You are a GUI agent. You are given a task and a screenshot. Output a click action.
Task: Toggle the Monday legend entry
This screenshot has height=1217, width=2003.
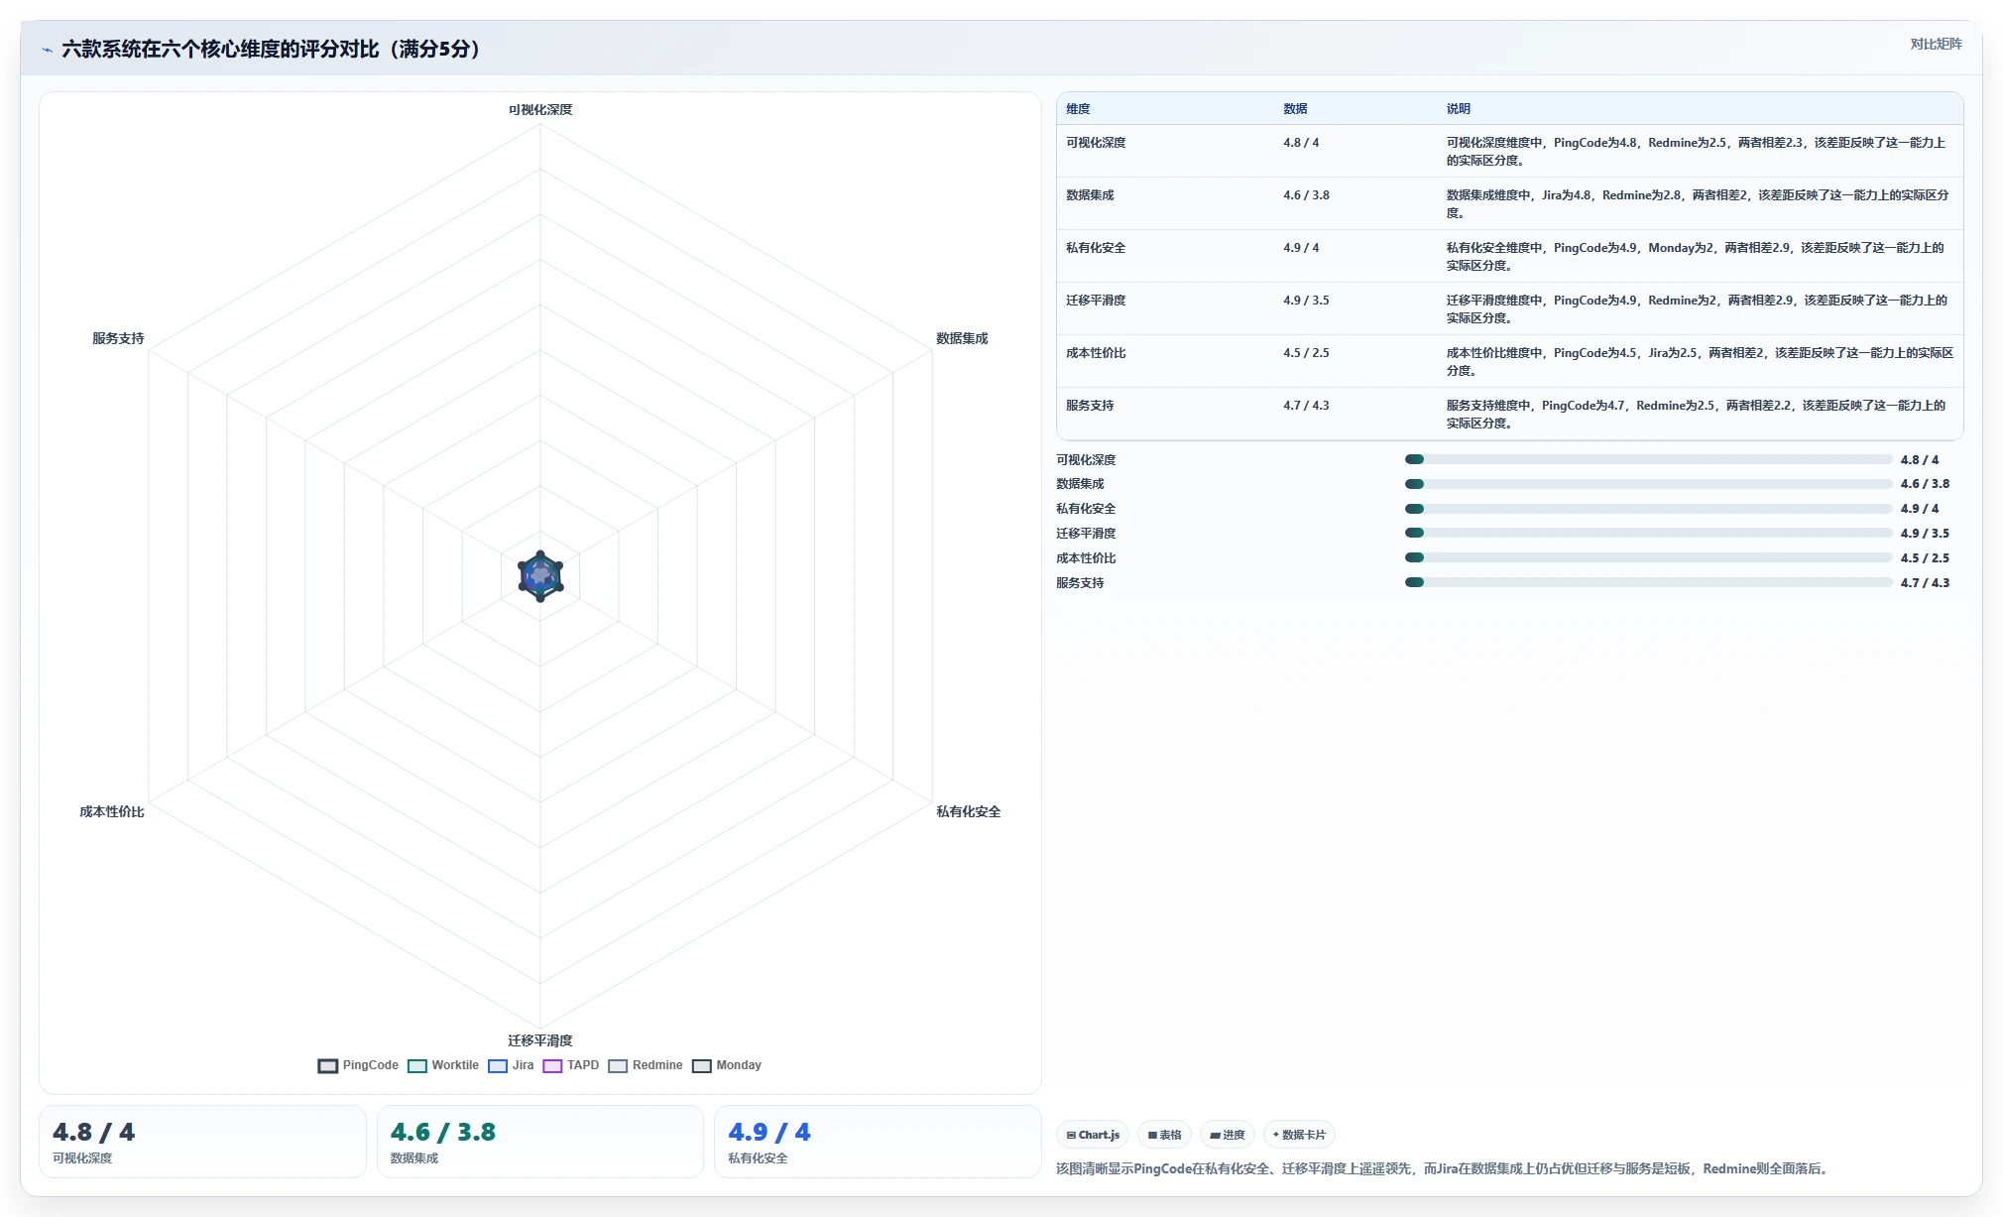tap(727, 1065)
